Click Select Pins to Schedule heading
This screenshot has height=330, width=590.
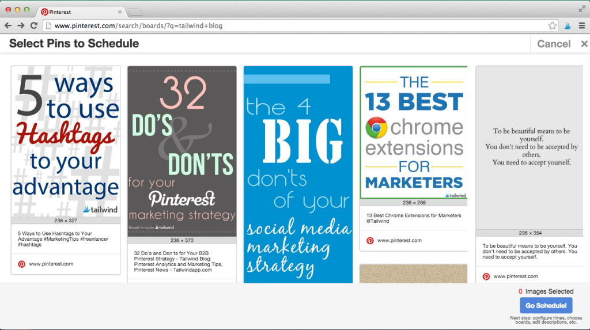74,43
